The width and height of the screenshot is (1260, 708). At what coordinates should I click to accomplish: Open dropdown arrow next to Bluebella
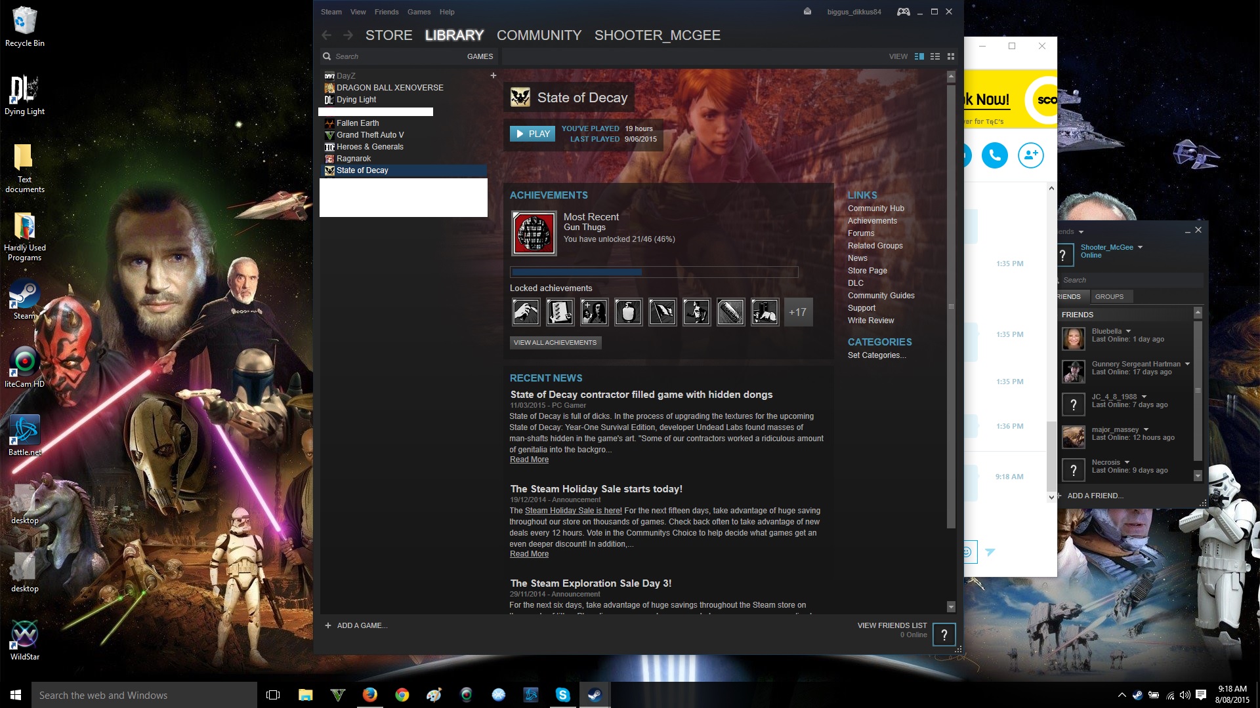[1128, 331]
